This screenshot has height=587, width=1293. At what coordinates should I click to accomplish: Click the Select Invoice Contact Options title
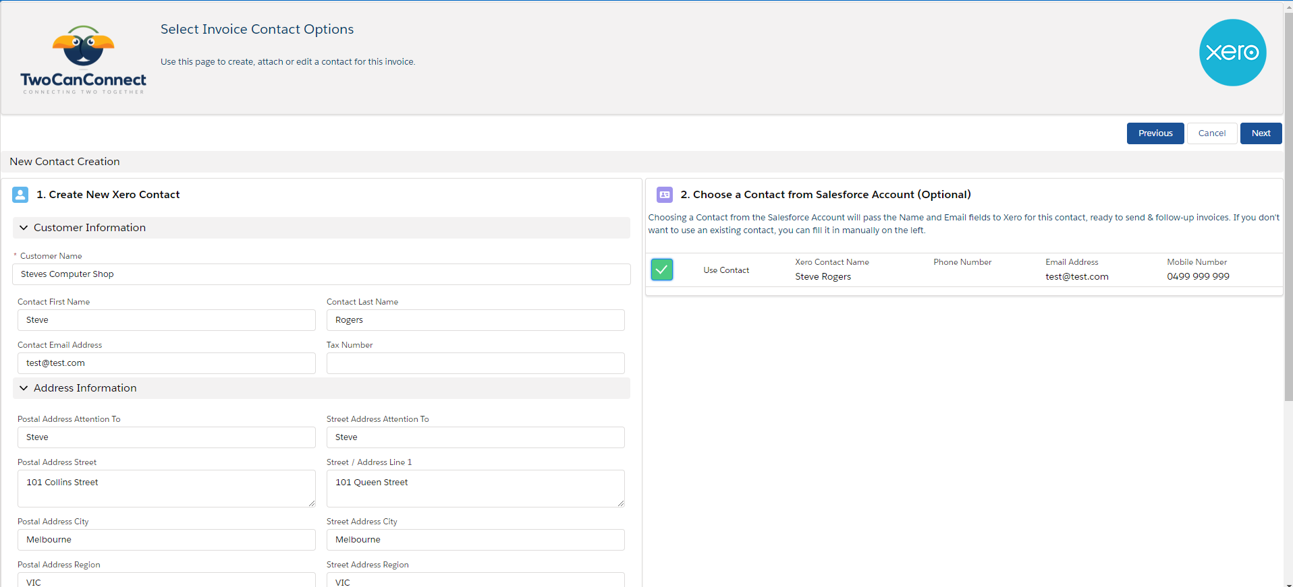[x=257, y=29]
